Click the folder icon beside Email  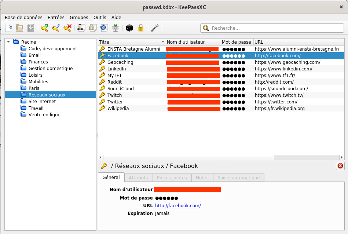pyautogui.click(x=23, y=55)
